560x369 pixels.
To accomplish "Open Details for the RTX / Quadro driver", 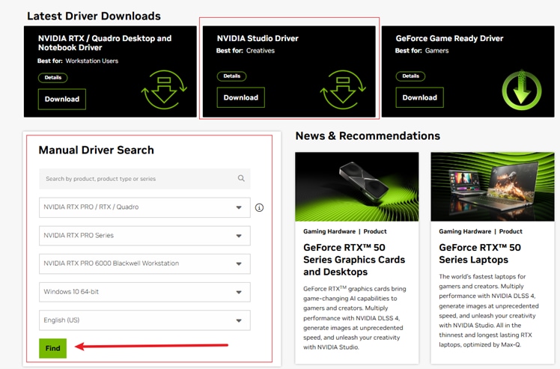I will coord(53,78).
